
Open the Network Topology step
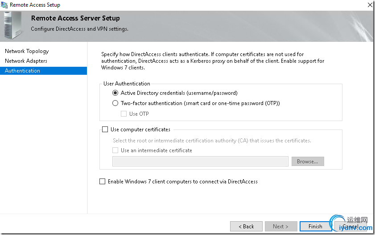coord(27,51)
